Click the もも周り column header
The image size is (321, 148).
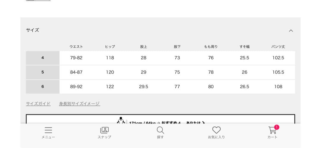point(211,47)
